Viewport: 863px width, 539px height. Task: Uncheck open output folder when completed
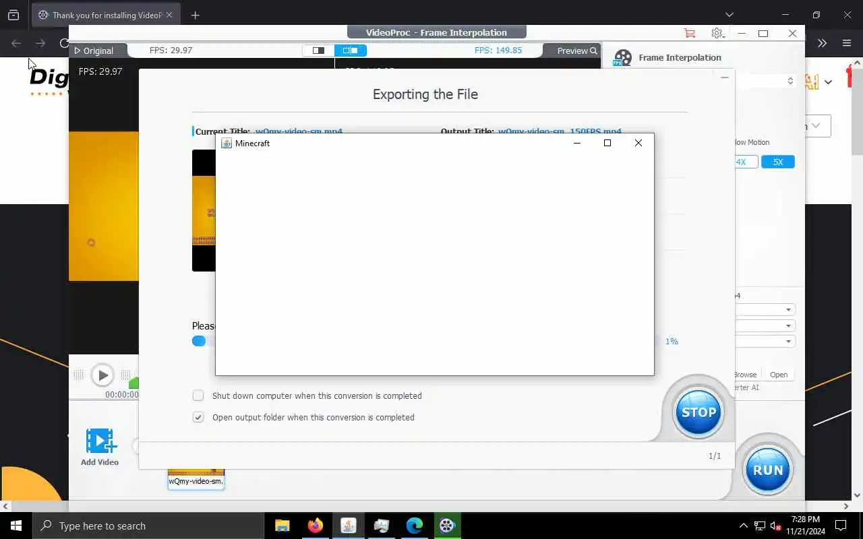198,417
